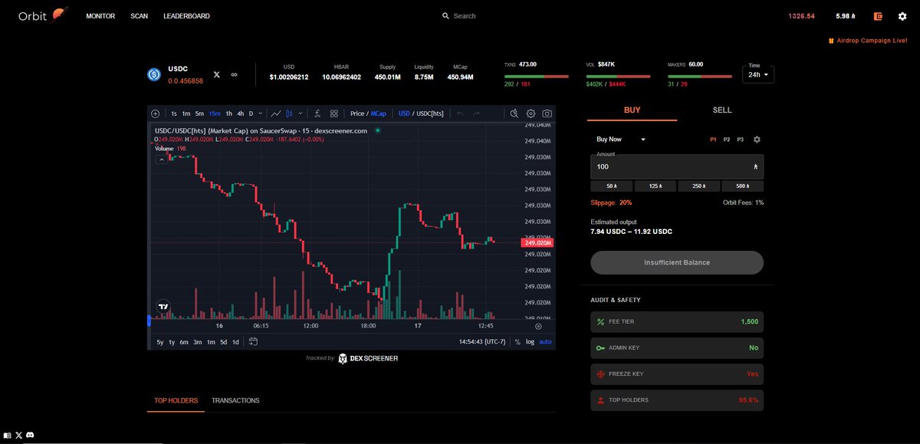Open chart layout grid icon
The image size is (920, 444).
(334, 113)
